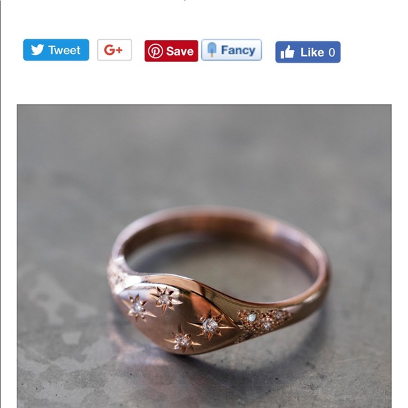The image size is (408, 408).
Task: Add to Fancy via Fancy text
Action: tap(238, 50)
